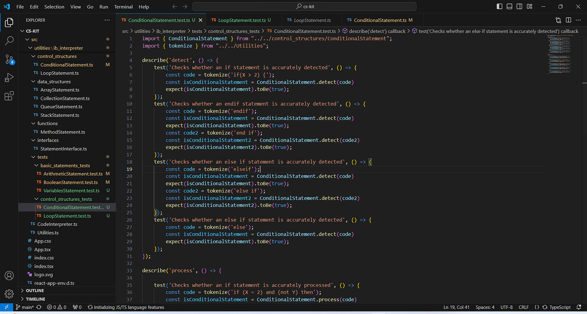Open the Manage gear settings icon
Image resolution: width=587 pixels, height=314 pixels.
pyautogui.click(x=9, y=293)
